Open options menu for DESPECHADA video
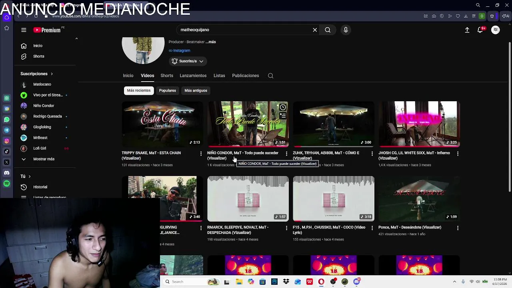Viewport: 512px width, 288px height. click(x=286, y=228)
